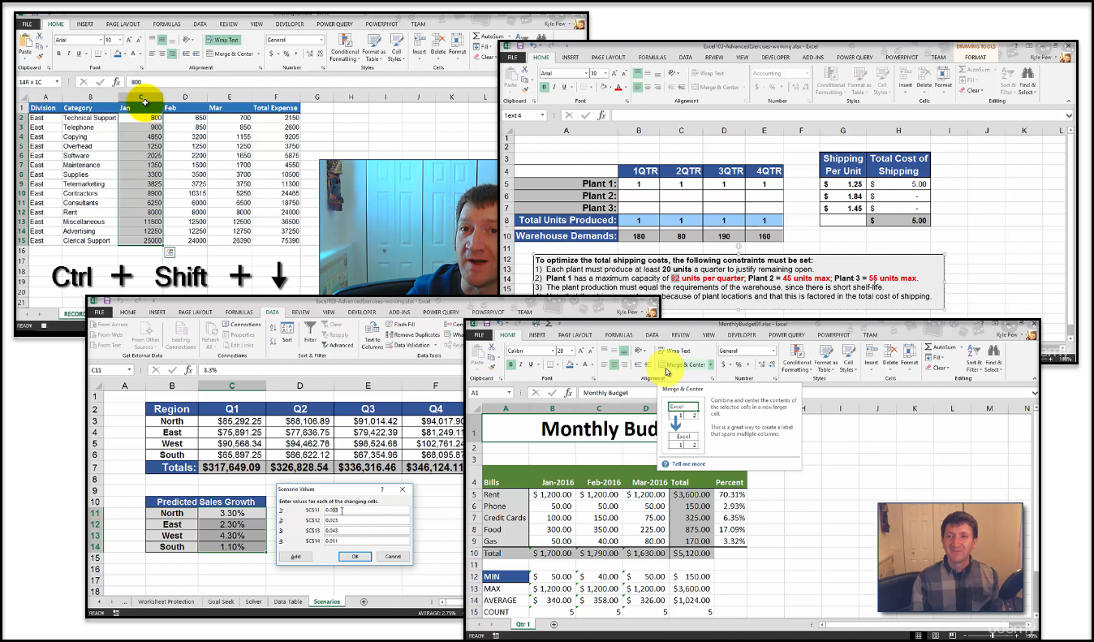The height and width of the screenshot is (642, 1094).
Task: Open the FORMAT tab under Drawing Tools
Action: [976, 58]
